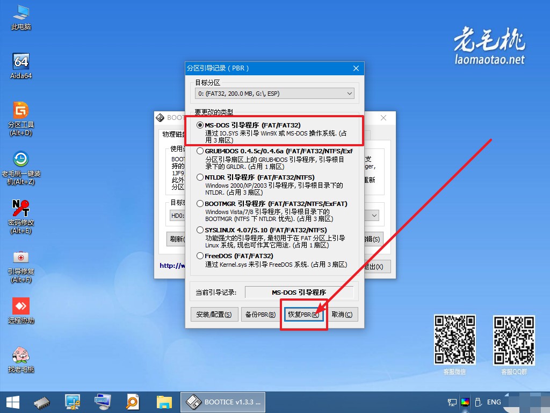Screen dimensions: 550x413
Task: Choose the NTLDR 引导程序 radio button
Action: 200,177
